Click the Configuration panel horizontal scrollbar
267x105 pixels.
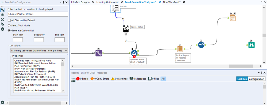coord(35,103)
